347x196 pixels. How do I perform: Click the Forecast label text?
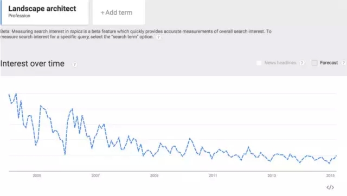pyautogui.click(x=329, y=63)
